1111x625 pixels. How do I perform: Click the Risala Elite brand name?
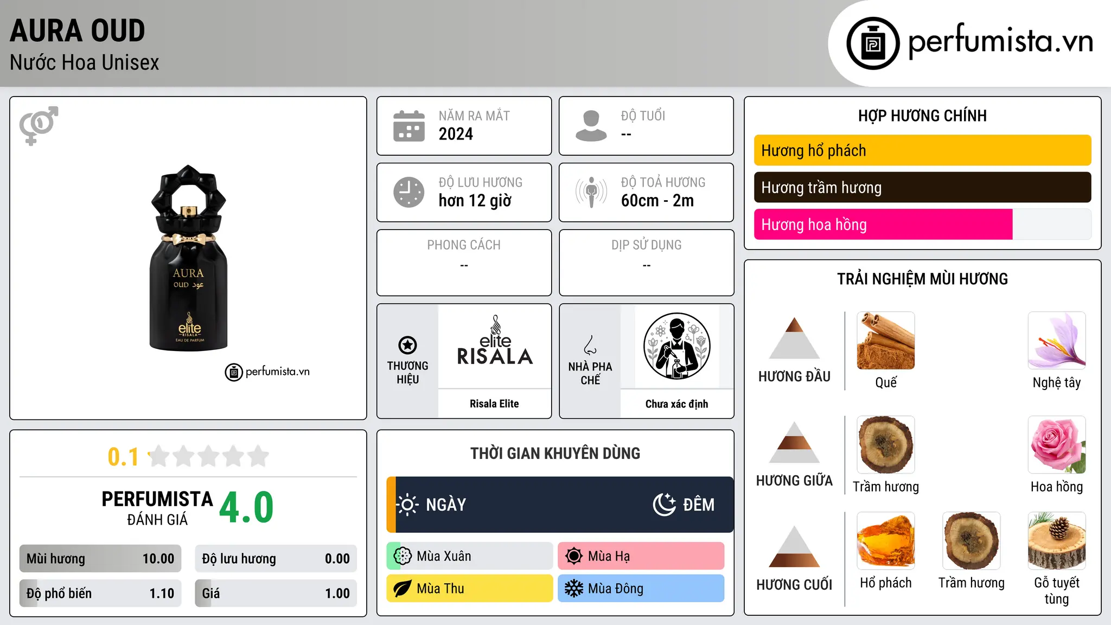coord(494,404)
